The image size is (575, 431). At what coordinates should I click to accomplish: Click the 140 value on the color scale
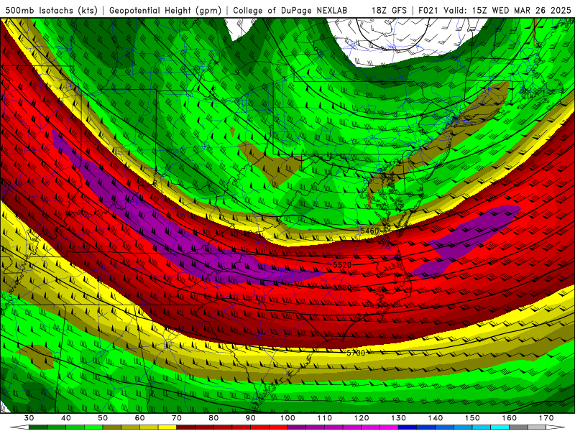pos(436,418)
